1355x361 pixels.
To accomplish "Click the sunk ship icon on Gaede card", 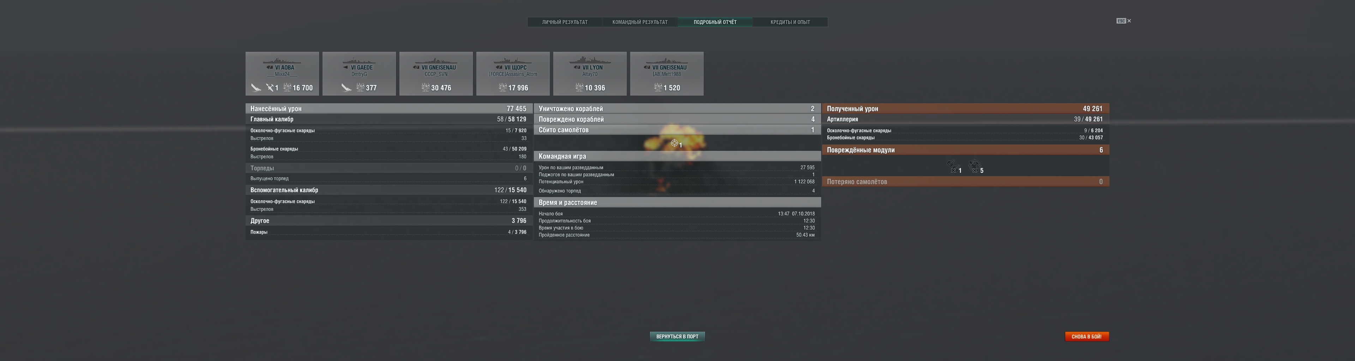I will pyautogui.click(x=345, y=88).
